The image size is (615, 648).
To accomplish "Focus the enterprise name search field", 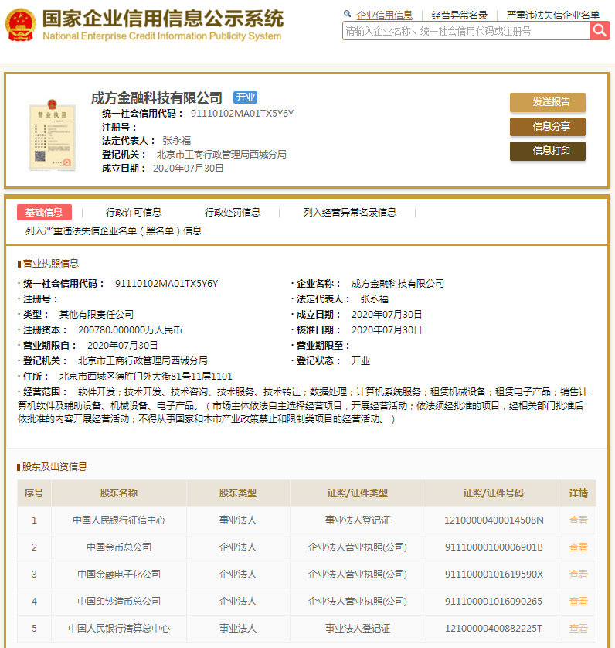I will tap(466, 31).
